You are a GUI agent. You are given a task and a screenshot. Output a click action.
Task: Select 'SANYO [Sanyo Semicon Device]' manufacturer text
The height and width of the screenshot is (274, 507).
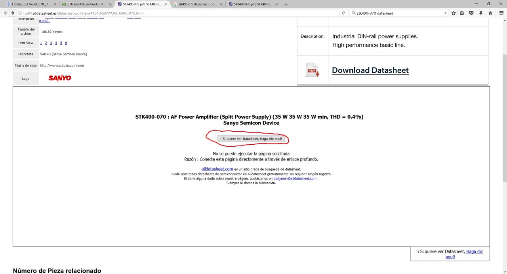click(63, 54)
